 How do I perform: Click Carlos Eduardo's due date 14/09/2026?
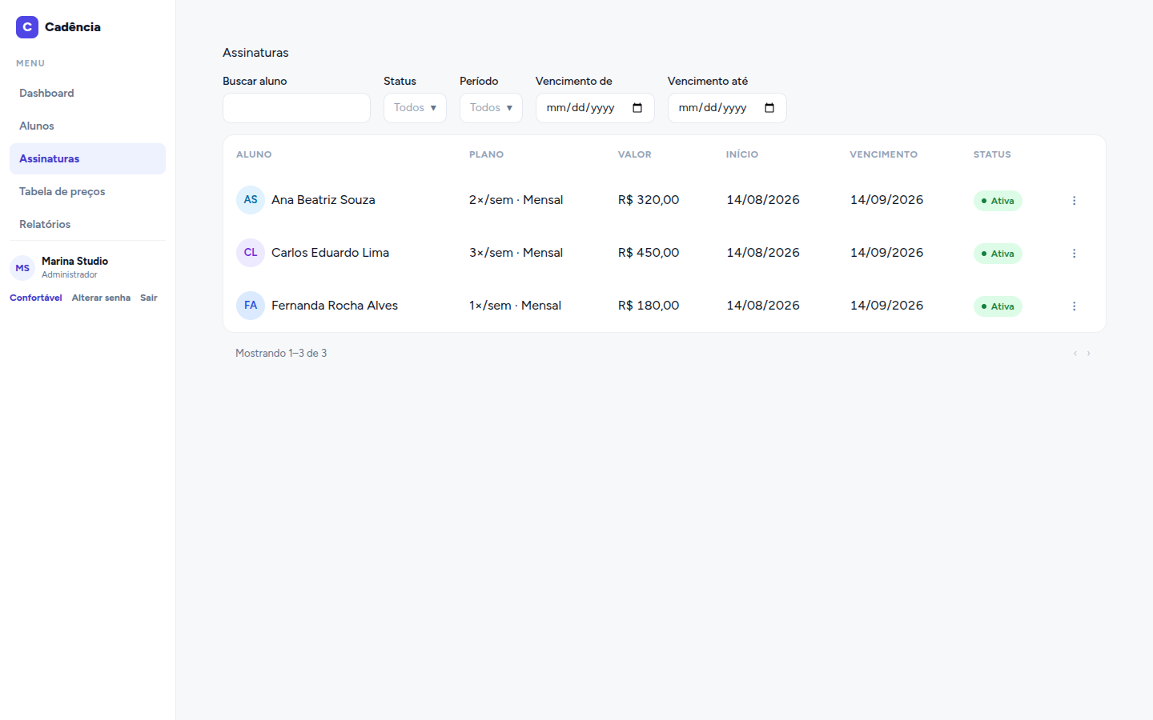(x=886, y=253)
